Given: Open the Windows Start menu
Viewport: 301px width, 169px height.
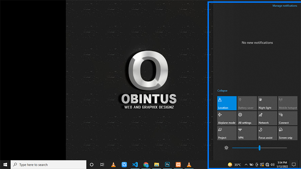Looking at the screenshot, I should [x=5, y=165].
